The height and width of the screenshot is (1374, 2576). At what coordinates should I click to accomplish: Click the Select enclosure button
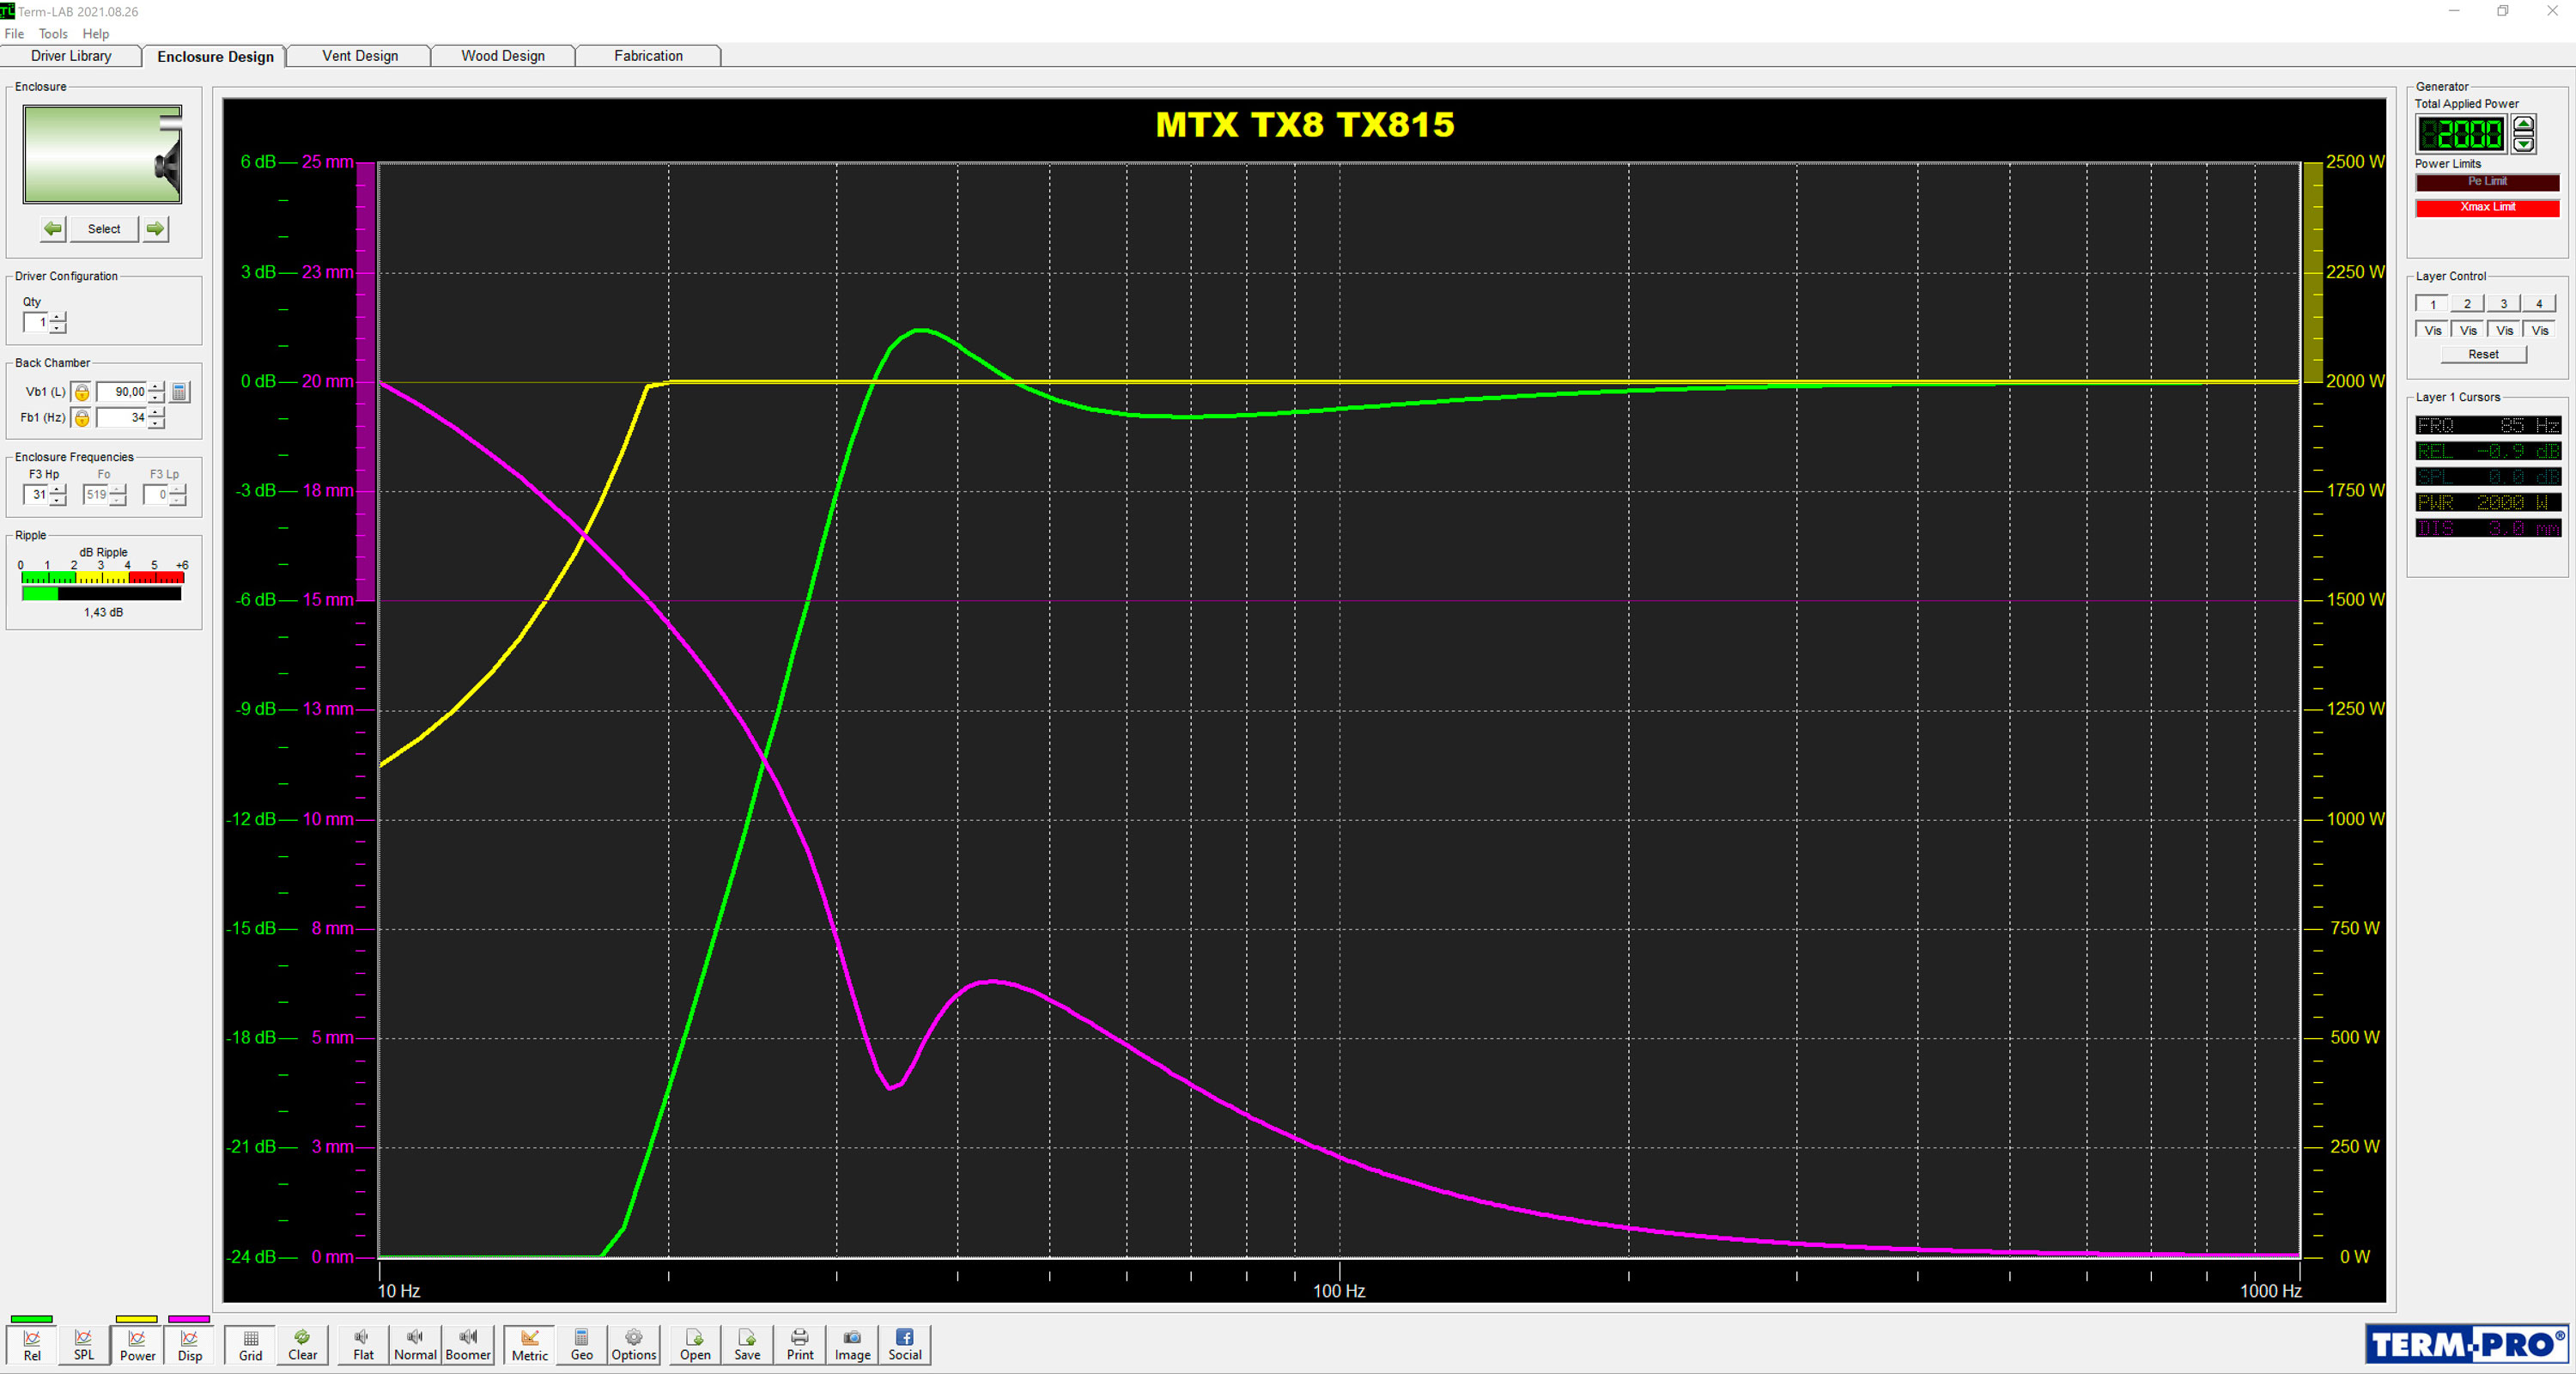pyautogui.click(x=103, y=229)
